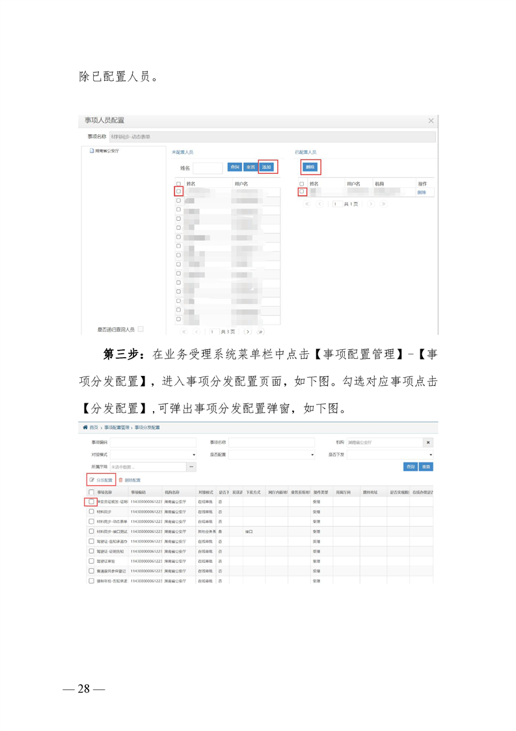
Task: Jump to first page in 已配置人员 pager (共1页)
Action: [307, 204]
